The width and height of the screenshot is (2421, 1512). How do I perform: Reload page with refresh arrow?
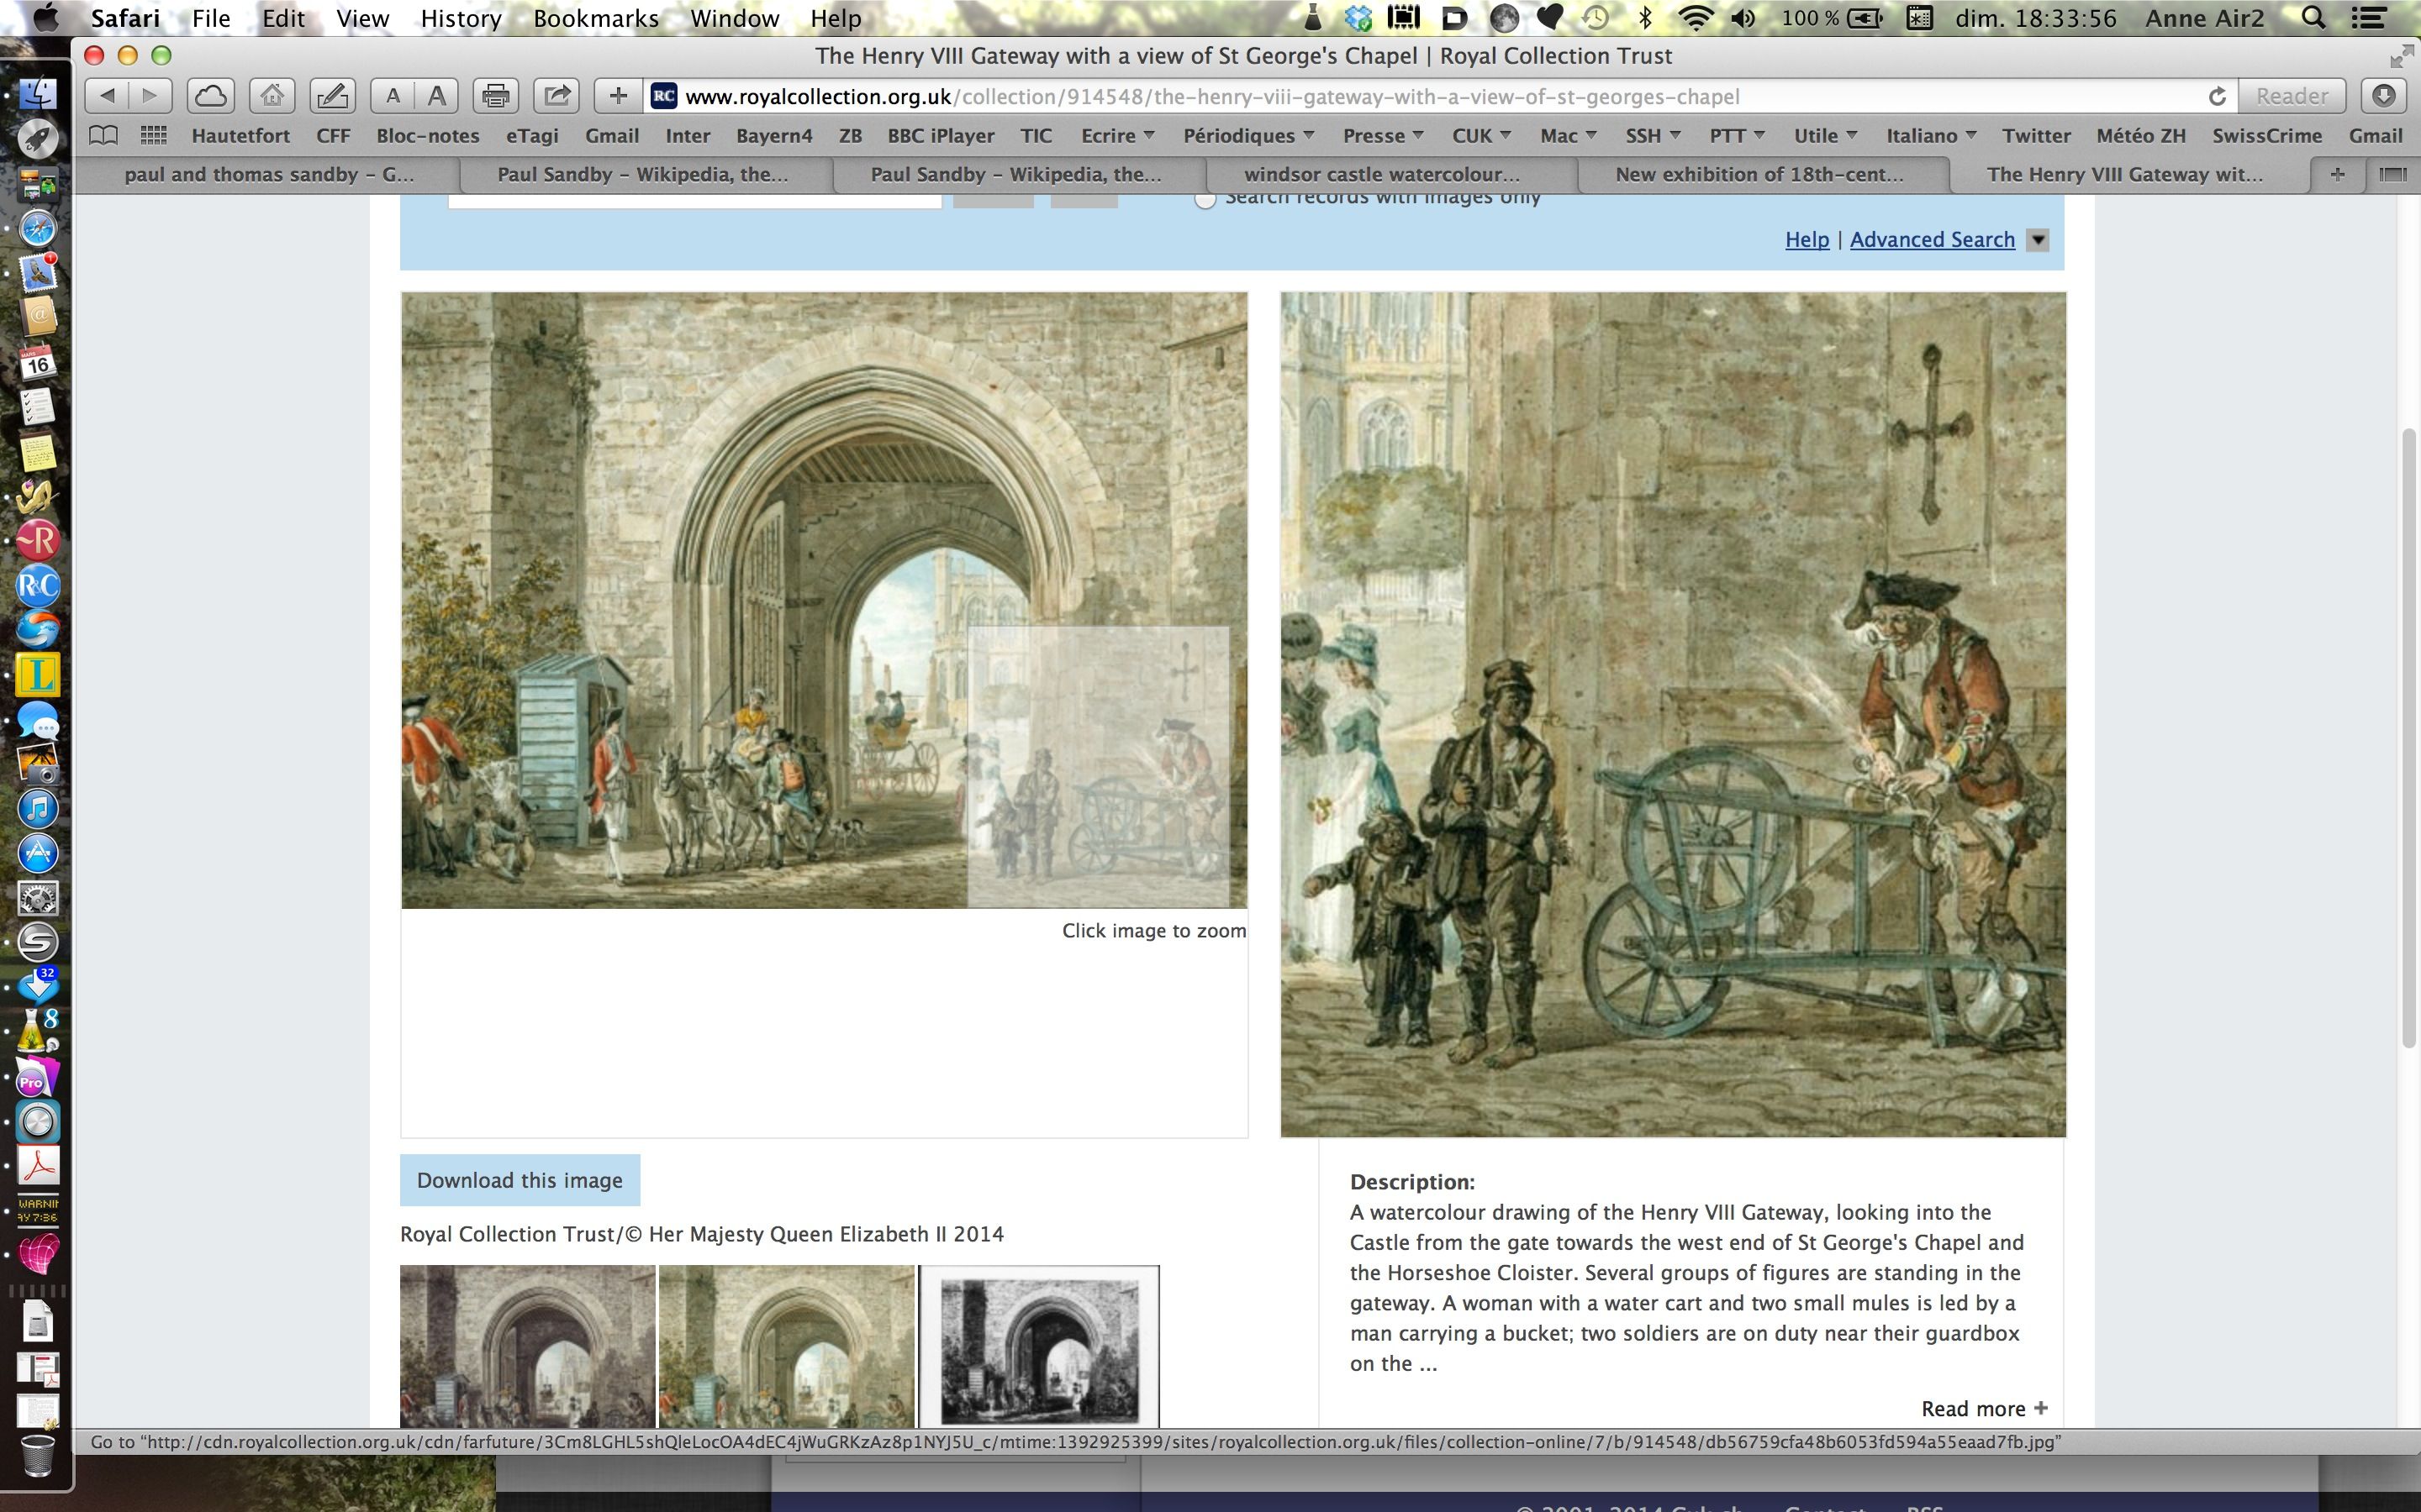point(2217,96)
